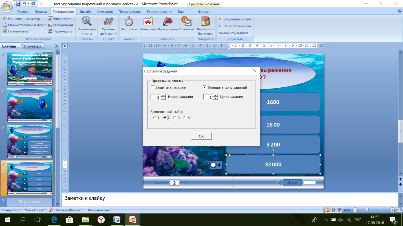
Task: Select answer 3 radio in dialog
Action: coord(175,118)
